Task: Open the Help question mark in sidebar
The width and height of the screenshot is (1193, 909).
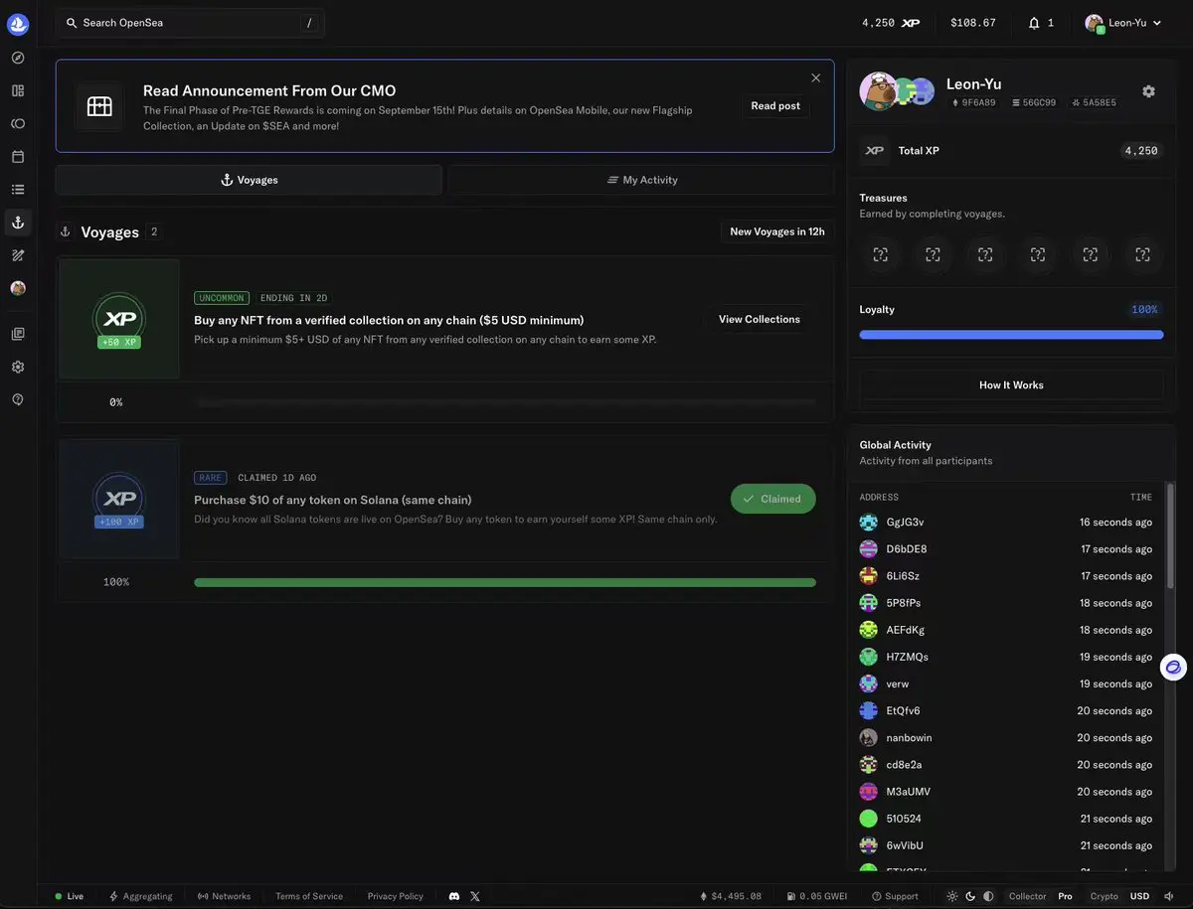Action: click(18, 399)
